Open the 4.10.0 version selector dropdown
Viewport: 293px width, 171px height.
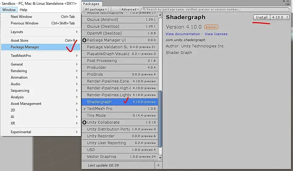pos(280,17)
